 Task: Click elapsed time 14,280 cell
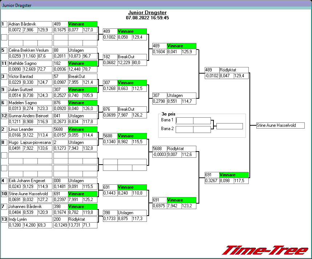click(x=30, y=225)
